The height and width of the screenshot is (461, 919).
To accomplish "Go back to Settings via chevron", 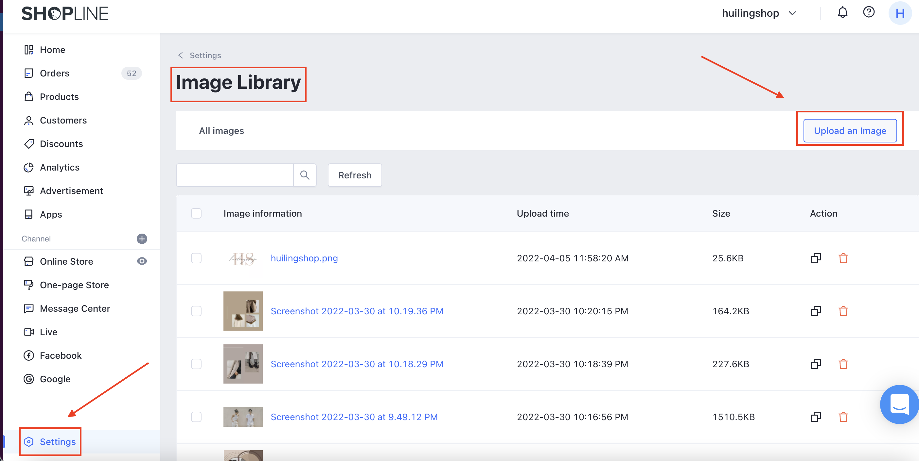I will (181, 55).
